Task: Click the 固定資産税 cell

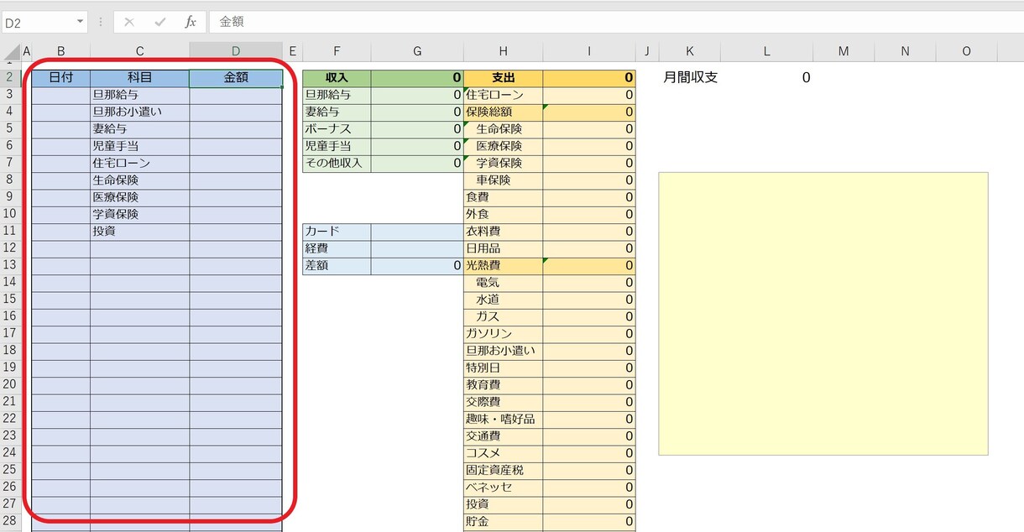Action: click(503, 471)
